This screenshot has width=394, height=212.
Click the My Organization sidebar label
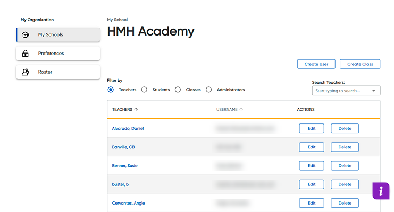pos(37,20)
